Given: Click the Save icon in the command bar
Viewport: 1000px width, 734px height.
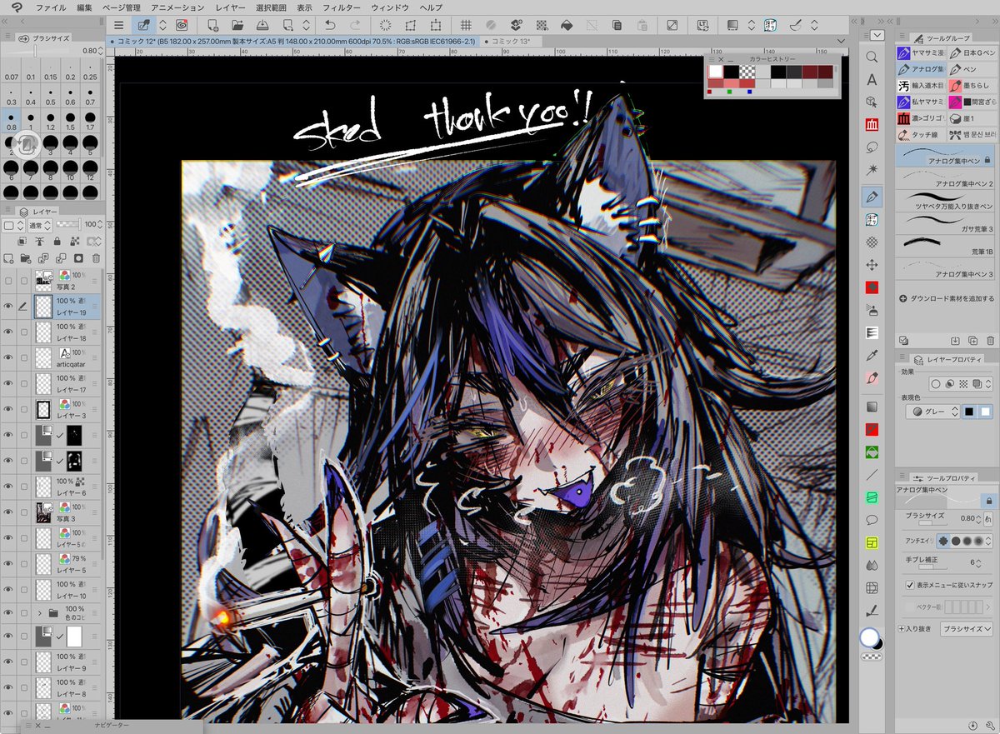Looking at the screenshot, I should coord(261,25).
